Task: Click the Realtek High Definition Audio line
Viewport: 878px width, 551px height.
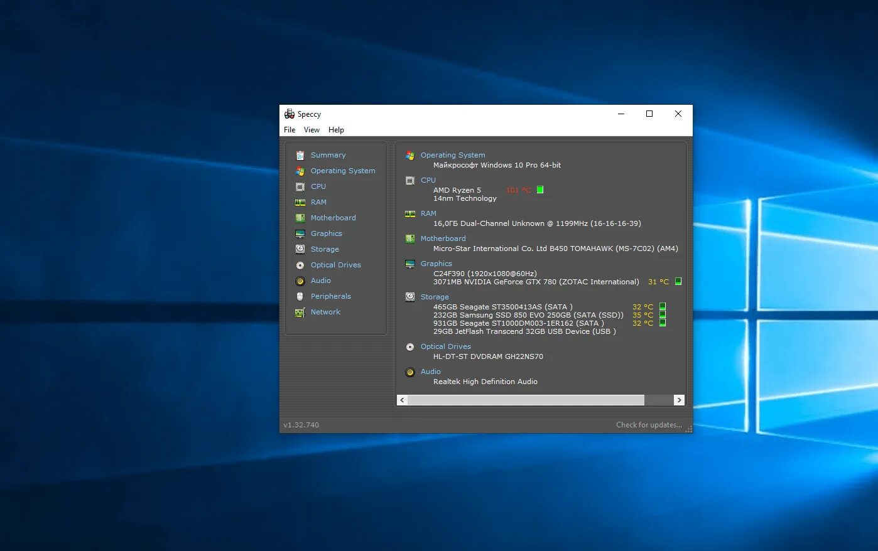Action: pos(485,382)
